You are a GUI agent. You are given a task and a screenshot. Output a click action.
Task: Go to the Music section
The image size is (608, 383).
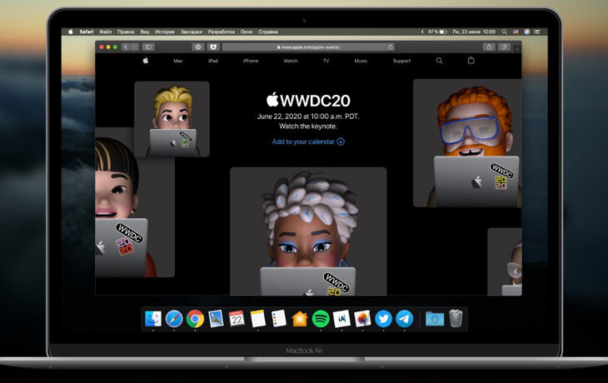361,61
